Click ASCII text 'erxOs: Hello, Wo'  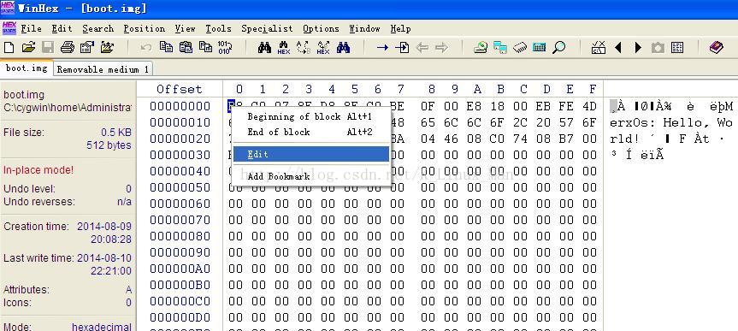671,123
